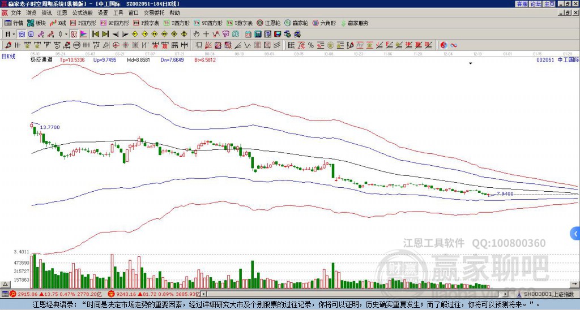Screen dimensions: 580x310
Task: Click the Bt=6.5812 value
Action: click(205, 60)
